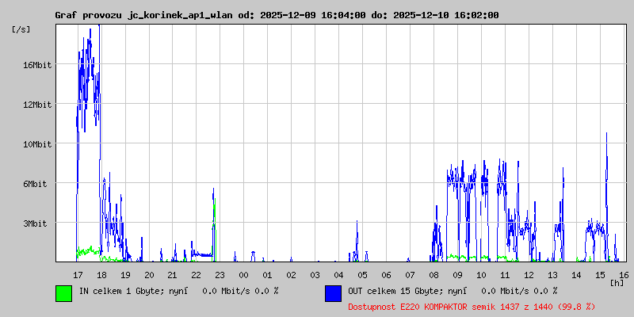Click the green IN legend swatch
Image resolution: width=634 pixels, height=317 pixels.
(64, 293)
